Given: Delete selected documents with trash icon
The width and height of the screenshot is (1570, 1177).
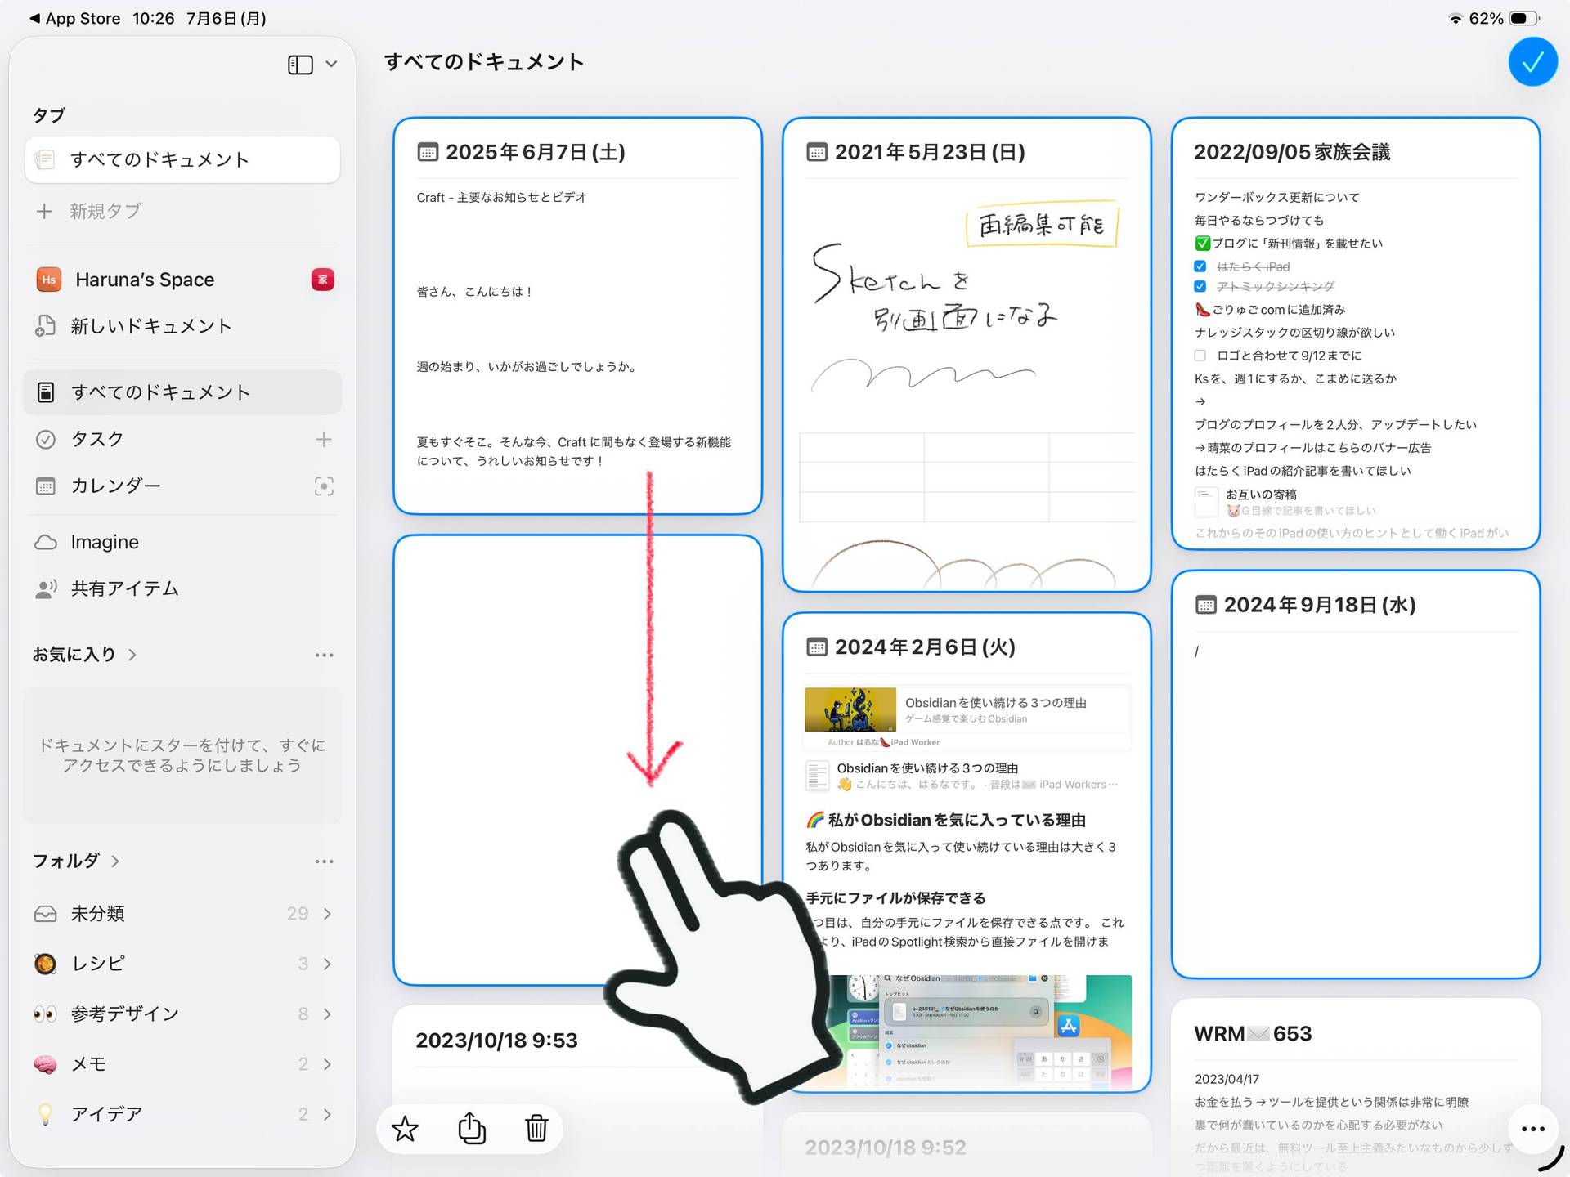Looking at the screenshot, I should 536,1128.
